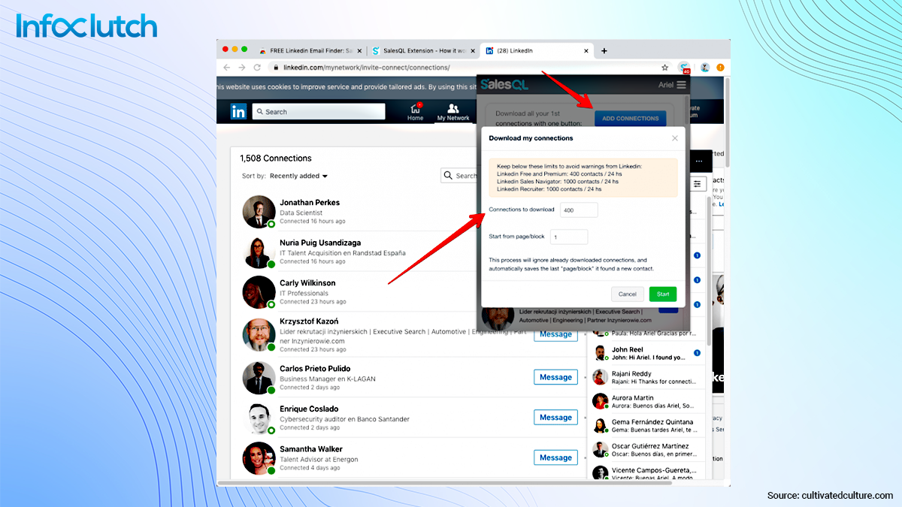Open Carly Wilkinson profile photo
The width and height of the screenshot is (902, 507).
[x=259, y=292]
